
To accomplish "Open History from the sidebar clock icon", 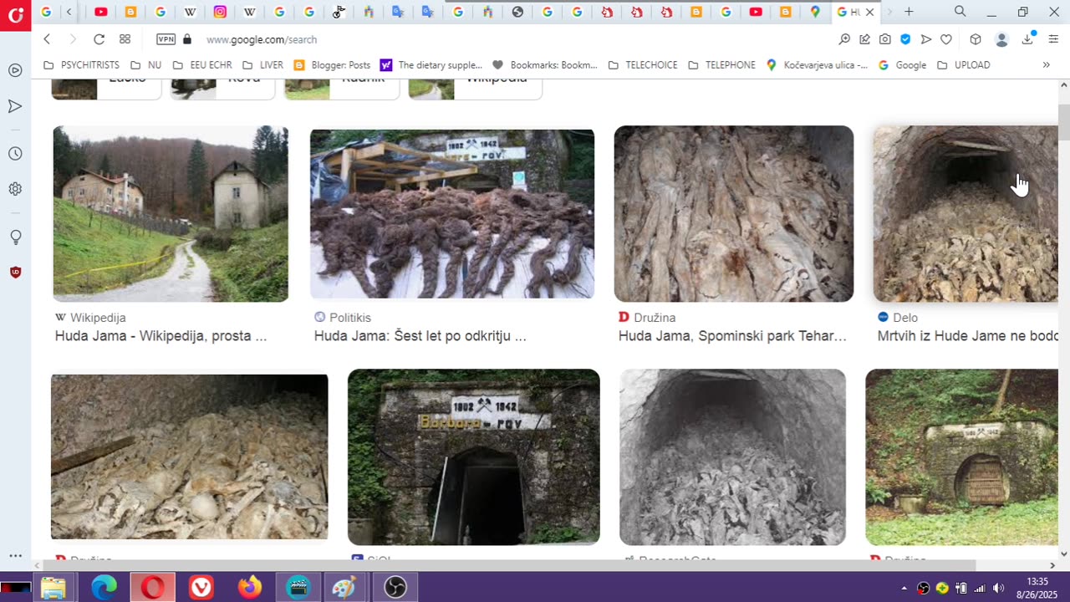I will [x=15, y=154].
